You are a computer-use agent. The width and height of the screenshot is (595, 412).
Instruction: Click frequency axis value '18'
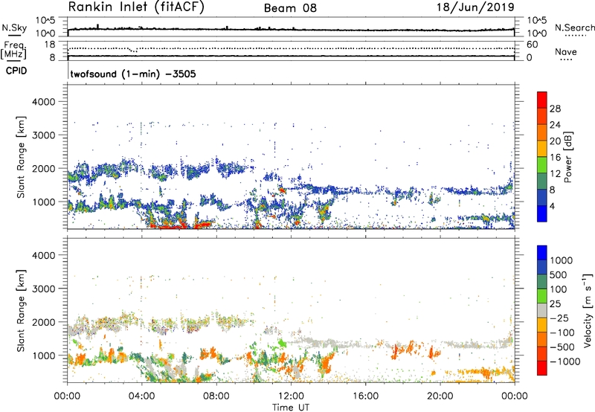(50, 45)
